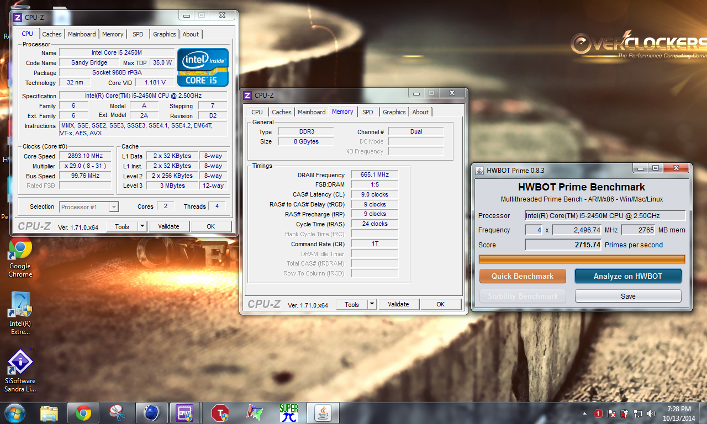The height and width of the screenshot is (424, 707).
Task: Click the 2,496.74 MHz frequency field
Action: point(577,230)
